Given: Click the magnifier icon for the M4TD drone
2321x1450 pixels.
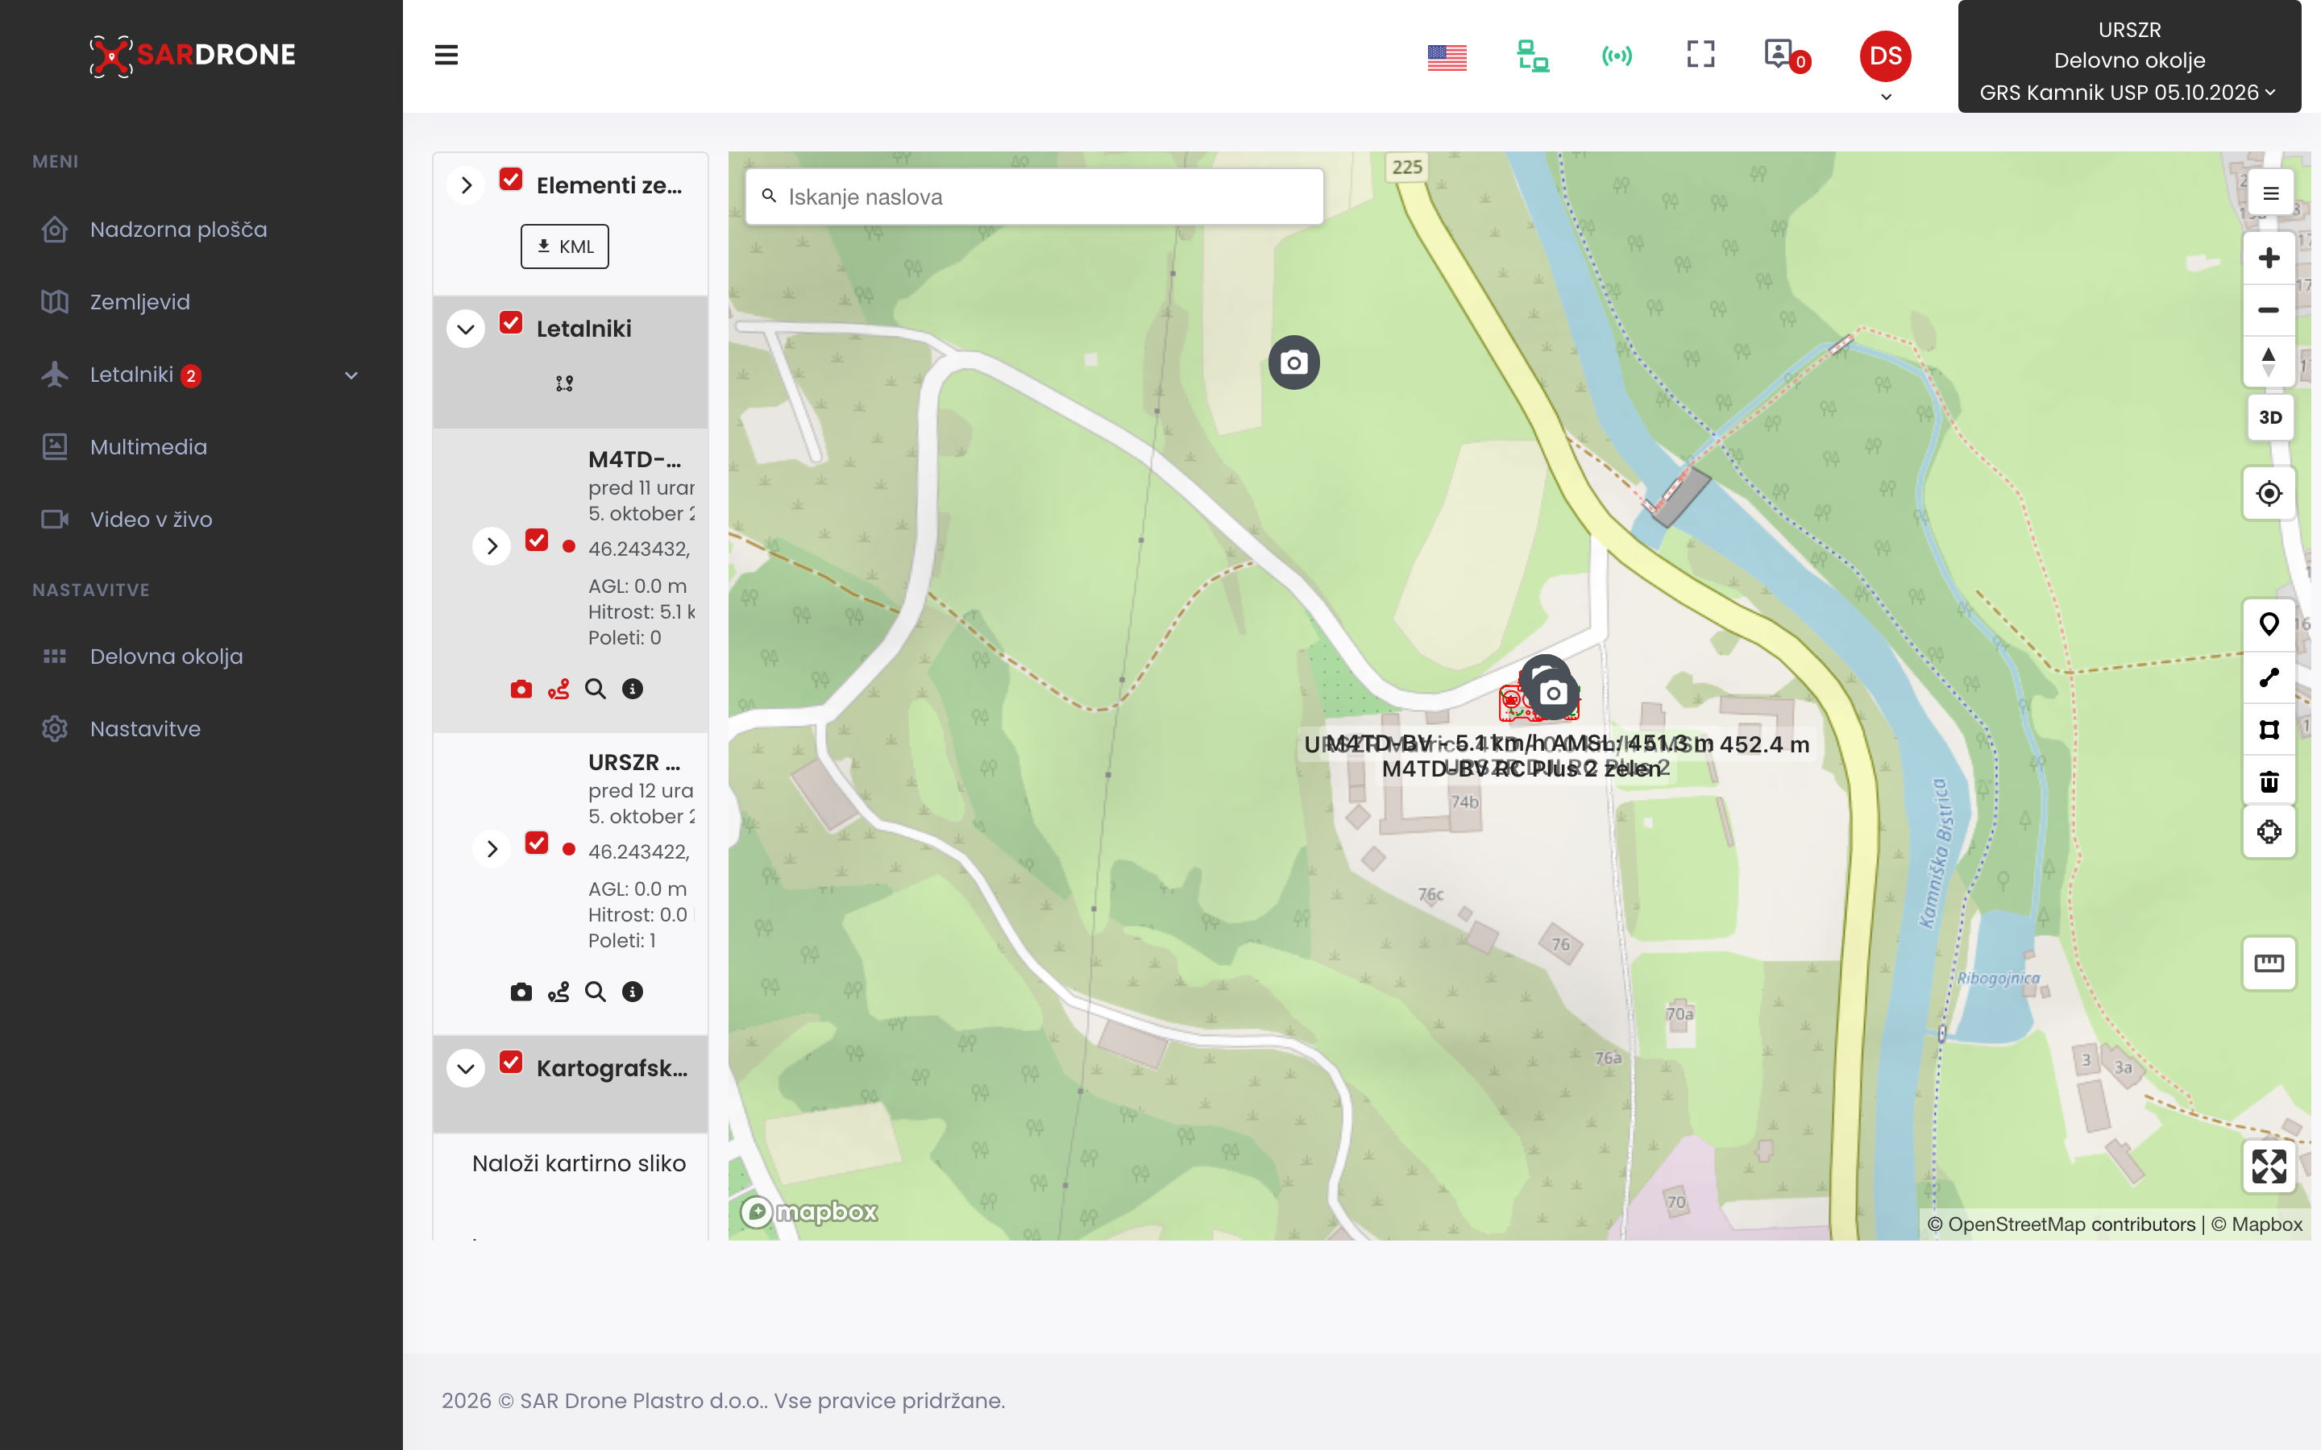Looking at the screenshot, I should click(x=595, y=689).
